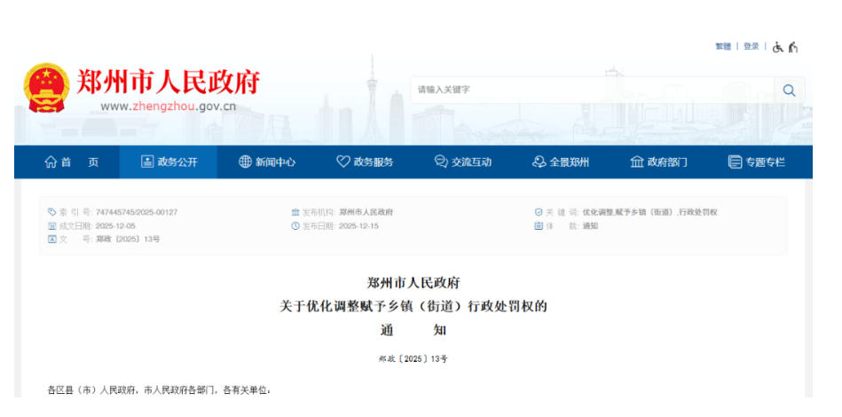The image size is (842, 417).
Task: Open the 政务服务 navigation tab
Action: pyautogui.click(x=365, y=161)
